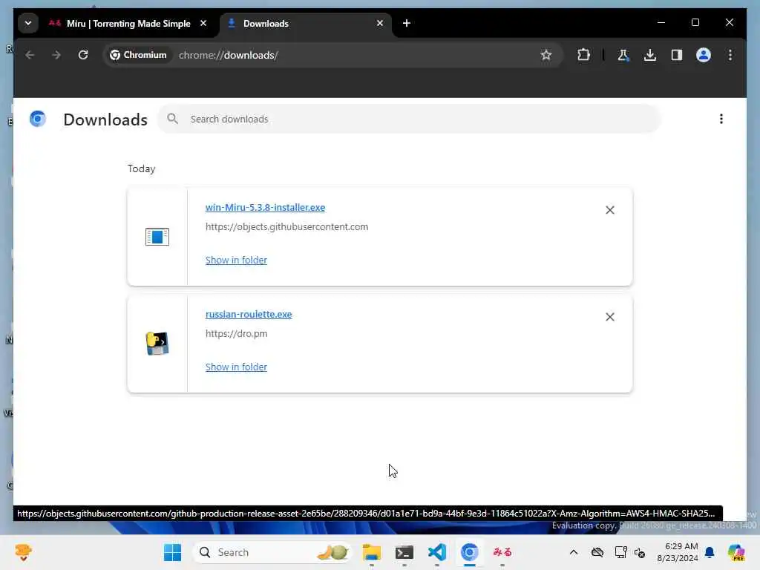Click the widgets icon at taskbar left
Screen dimensions: 760x570
[23, 552]
